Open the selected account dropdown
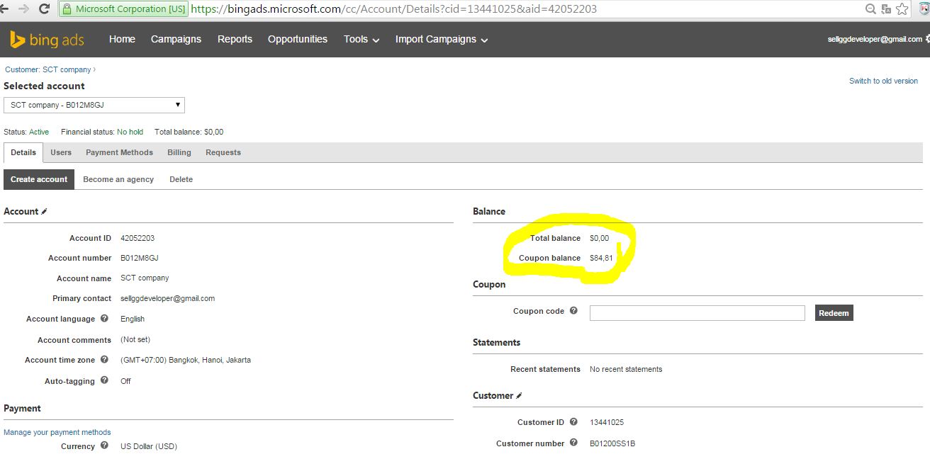The height and width of the screenshot is (459, 930). point(94,106)
